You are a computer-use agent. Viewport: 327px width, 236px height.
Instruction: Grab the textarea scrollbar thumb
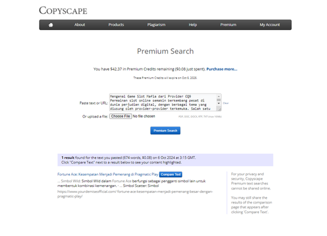click(x=219, y=100)
